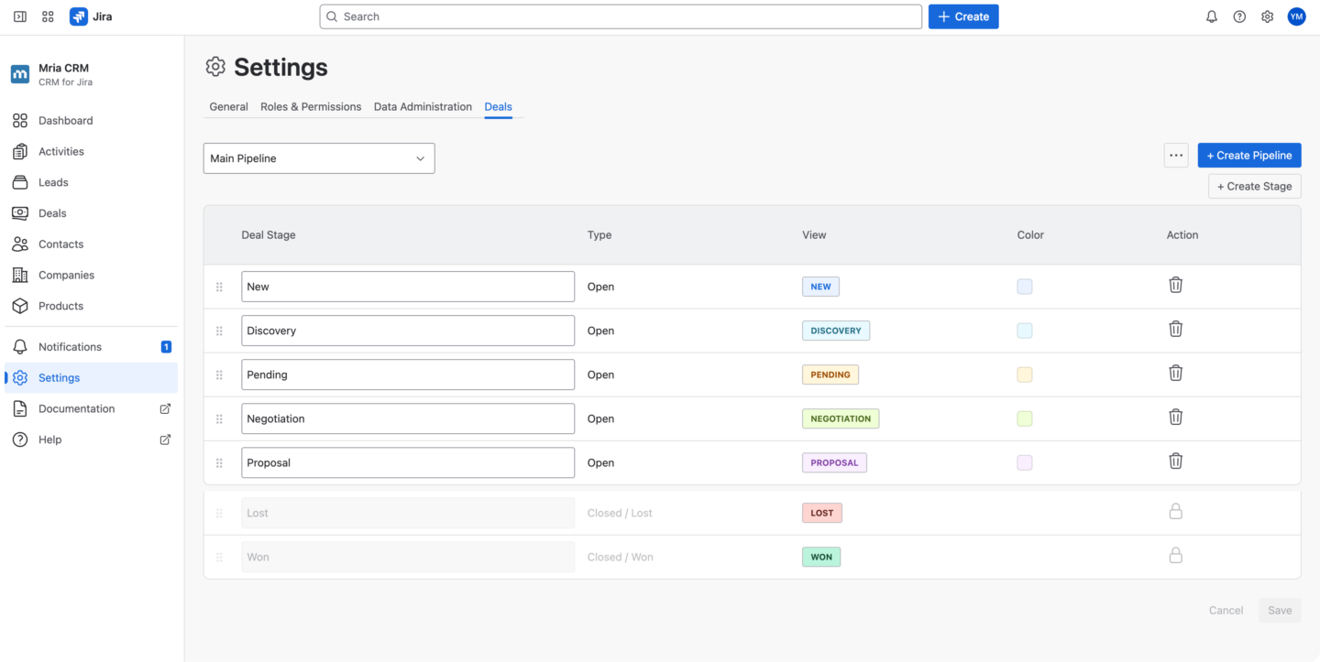This screenshot has width=1320, height=662.
Task: Grab the drag handle for Pending stage
Action: [219, 374]
